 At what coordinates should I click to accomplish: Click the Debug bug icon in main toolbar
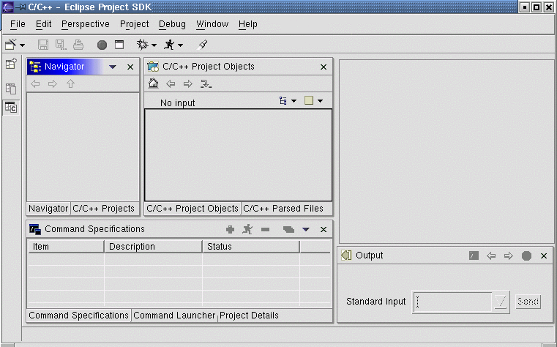tap(142, 45)
